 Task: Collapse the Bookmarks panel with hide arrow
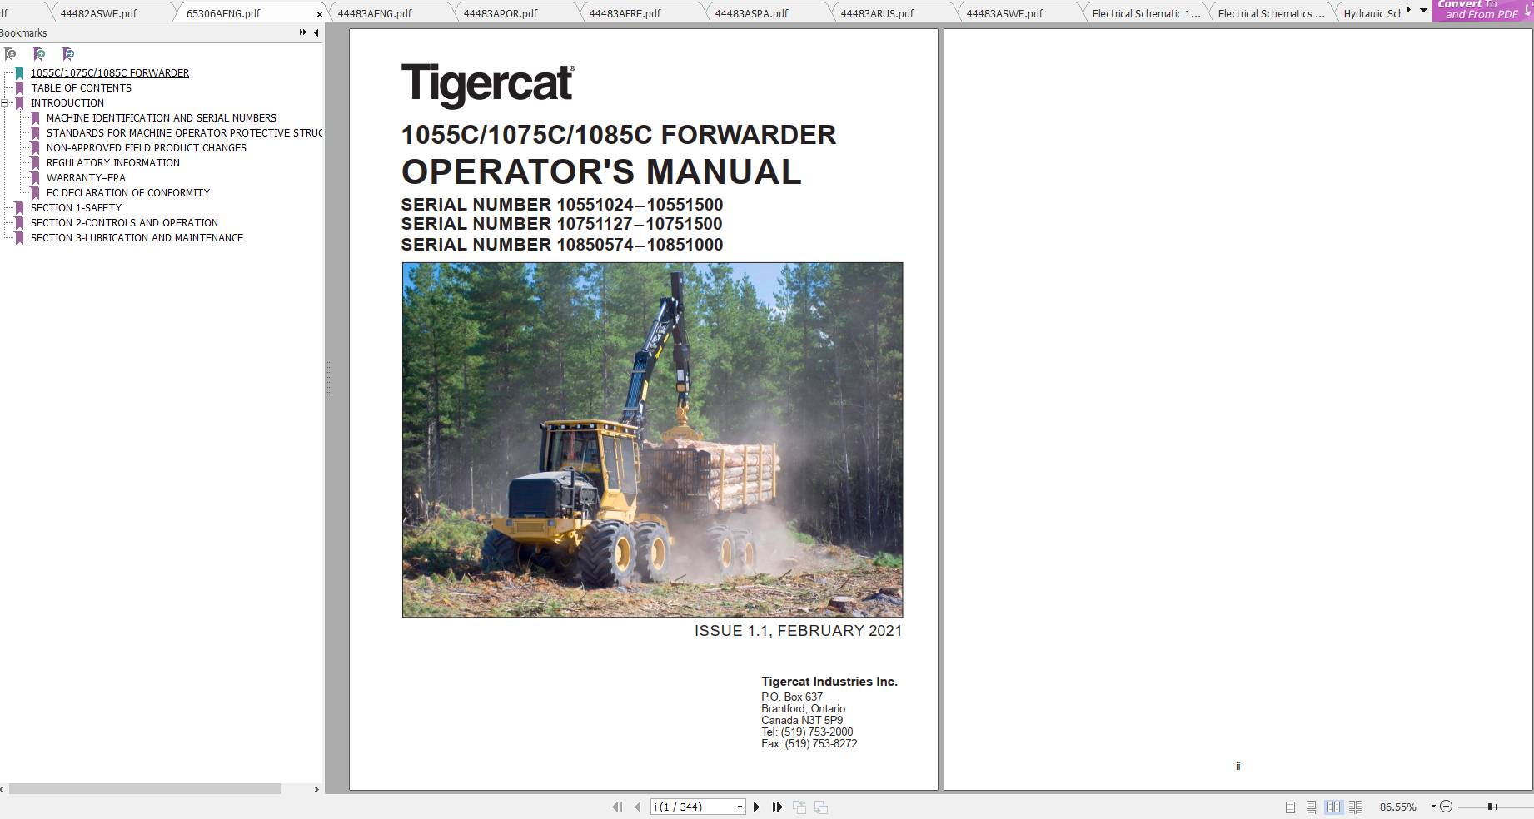click(314, 33)
